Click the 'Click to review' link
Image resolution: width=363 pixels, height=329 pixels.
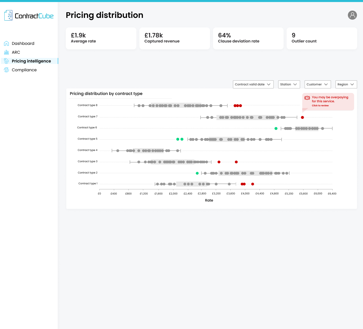pos(320,106)
